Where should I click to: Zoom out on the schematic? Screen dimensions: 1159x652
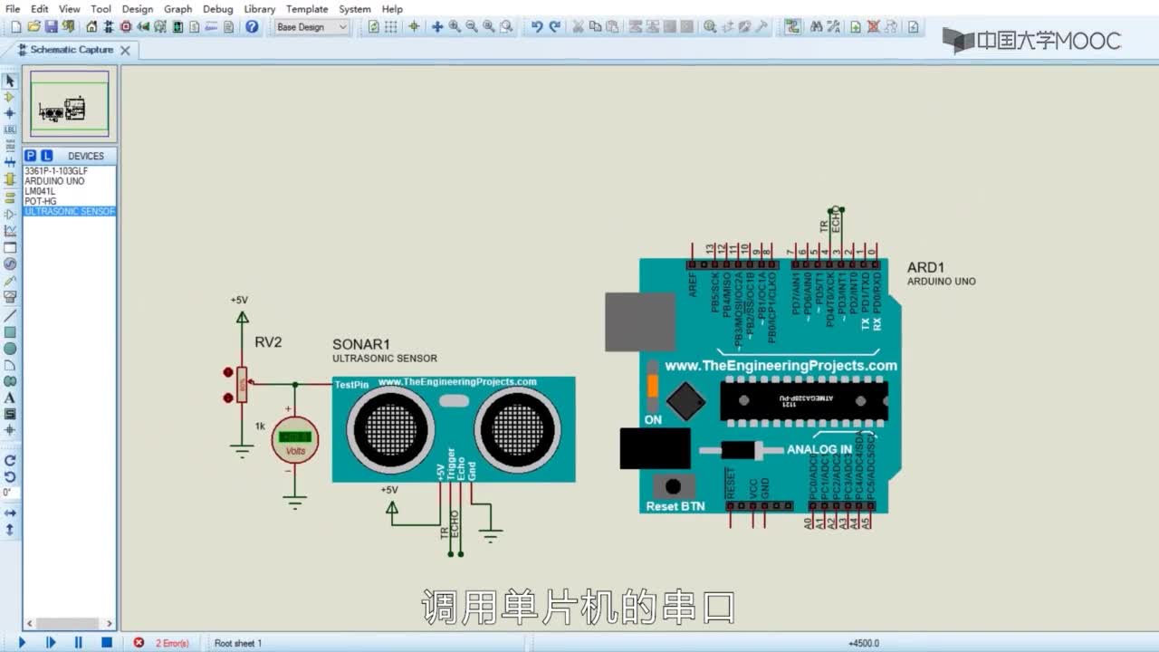[x=472, y=27]
